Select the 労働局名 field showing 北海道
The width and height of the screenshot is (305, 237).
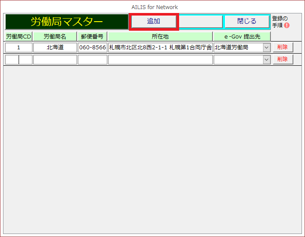(x=55, y=48)
